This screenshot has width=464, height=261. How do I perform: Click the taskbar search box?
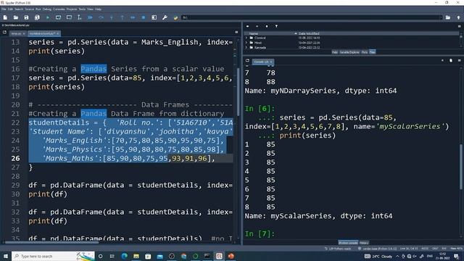pyautogui.click(x=53, y=256)
